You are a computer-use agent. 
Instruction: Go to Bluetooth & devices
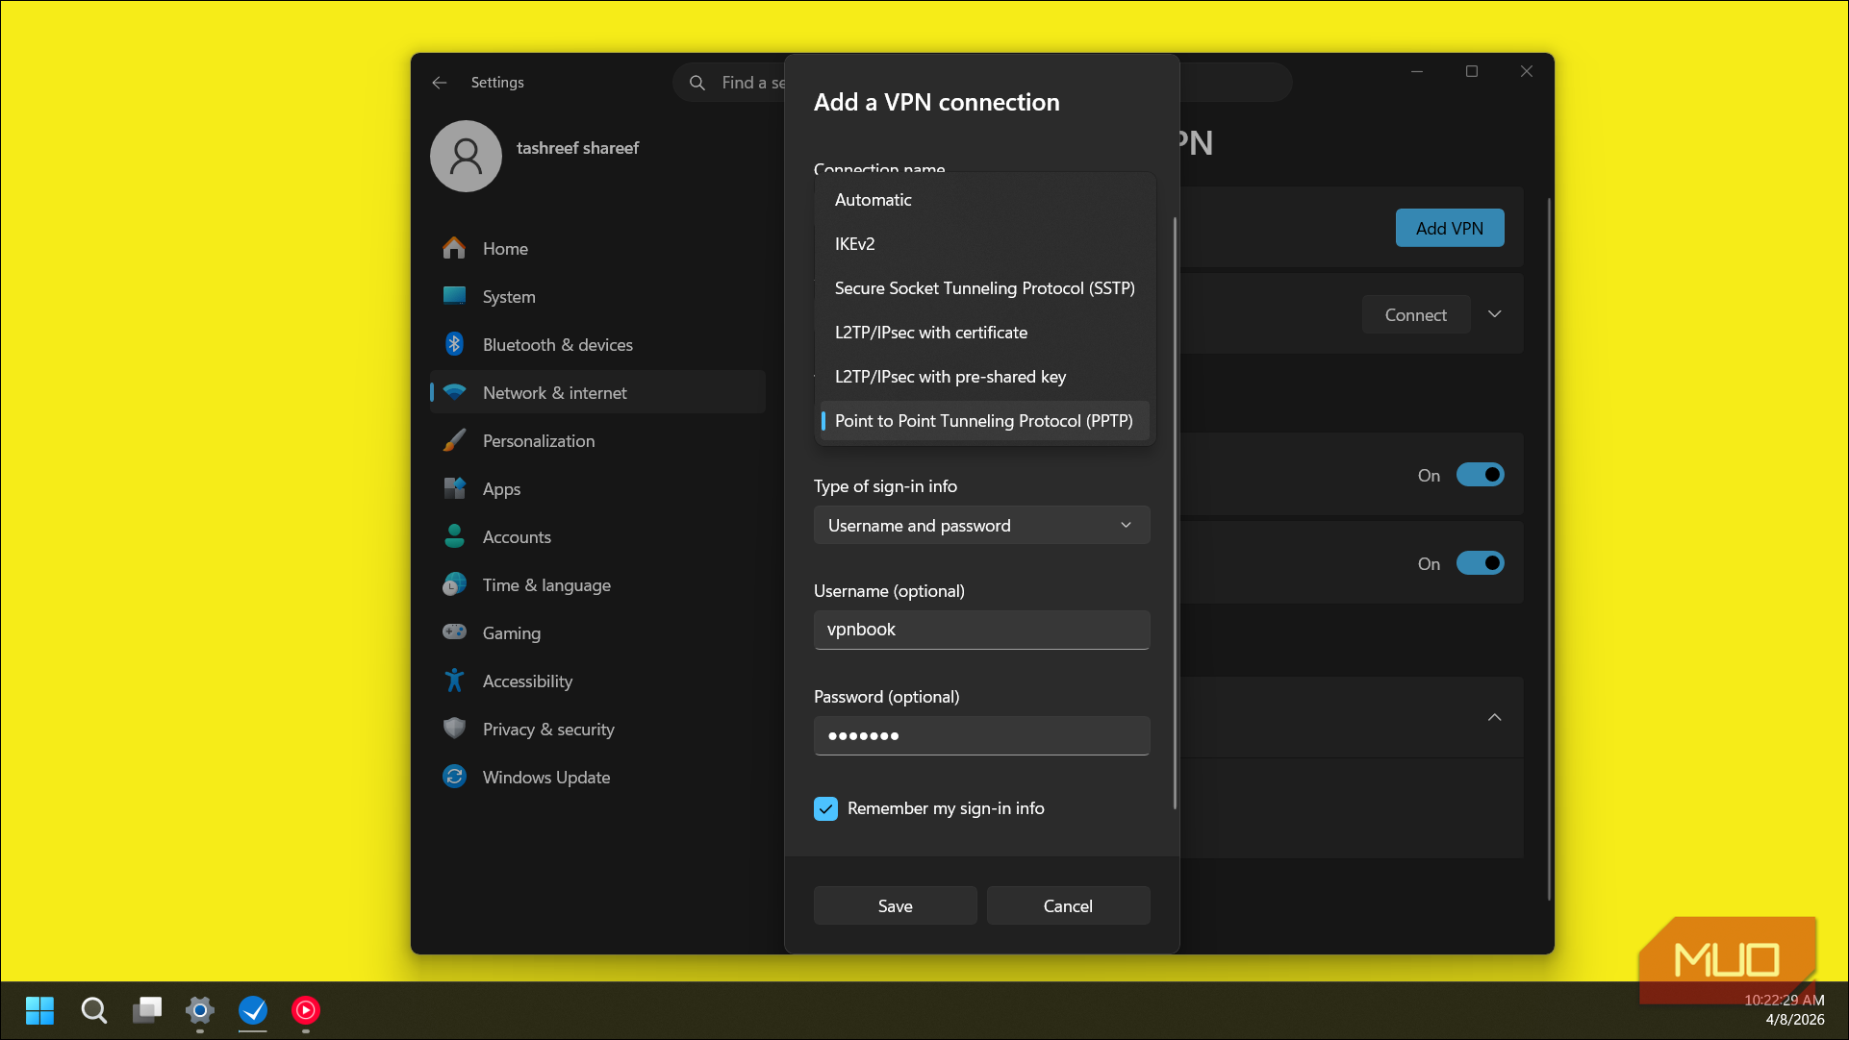click(x=596, y=345)
